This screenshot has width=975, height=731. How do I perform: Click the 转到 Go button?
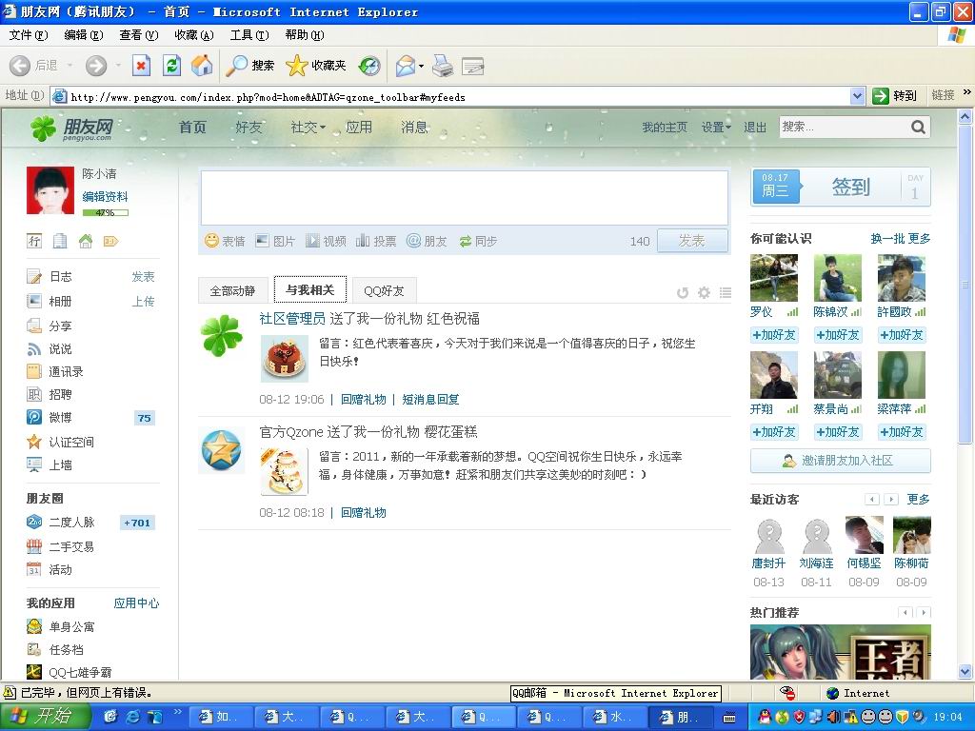(895, 96)
